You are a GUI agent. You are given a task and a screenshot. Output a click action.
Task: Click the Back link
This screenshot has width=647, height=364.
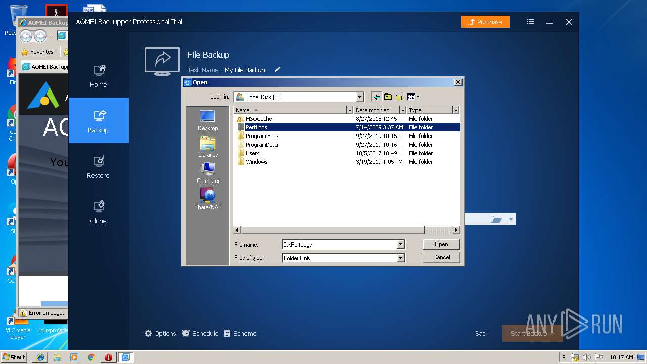click(482, 333)
